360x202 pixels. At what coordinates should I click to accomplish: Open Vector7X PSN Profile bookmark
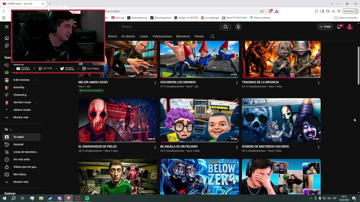tap(235, 18)
